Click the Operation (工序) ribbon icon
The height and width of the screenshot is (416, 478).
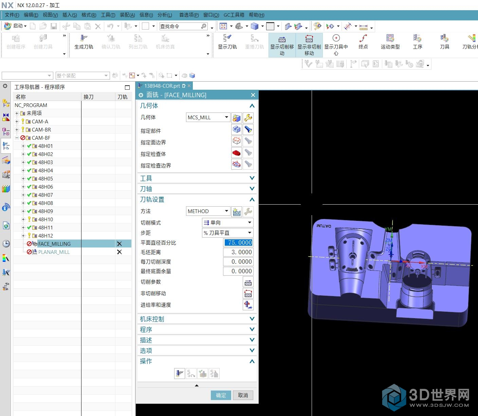(x=418, y=42)
